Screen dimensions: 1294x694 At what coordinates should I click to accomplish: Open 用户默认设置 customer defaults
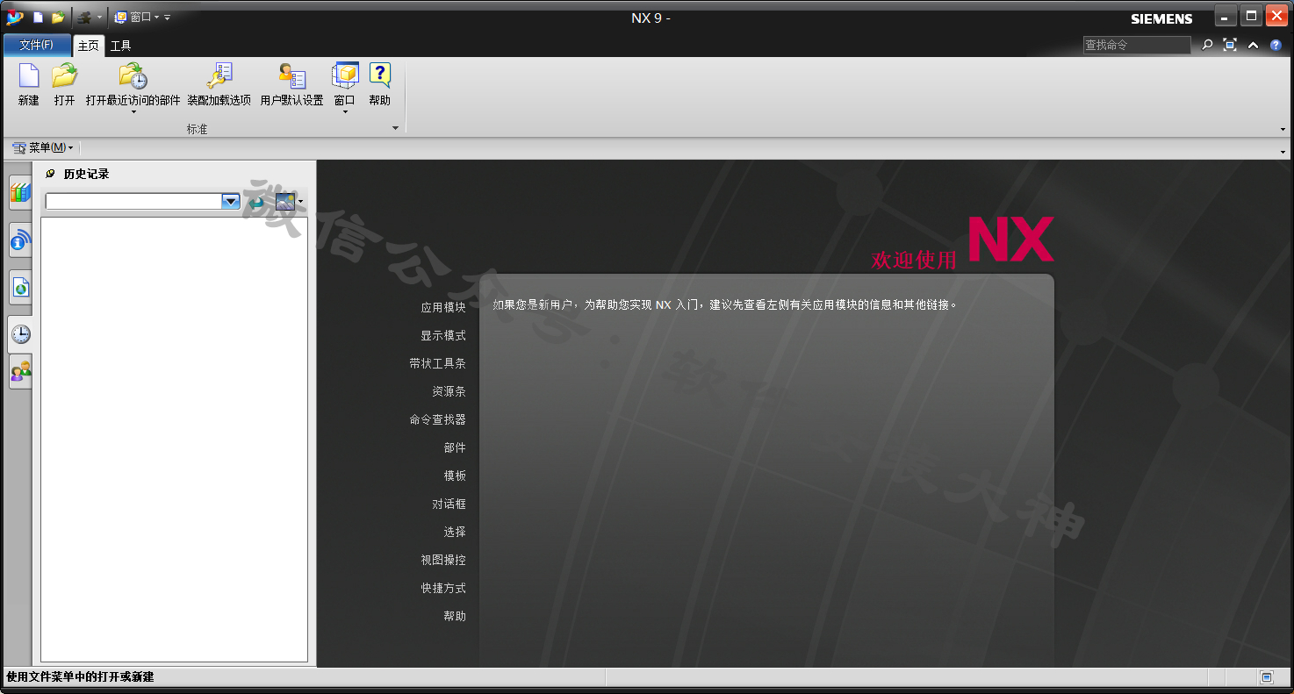click(x=291, y=77)
